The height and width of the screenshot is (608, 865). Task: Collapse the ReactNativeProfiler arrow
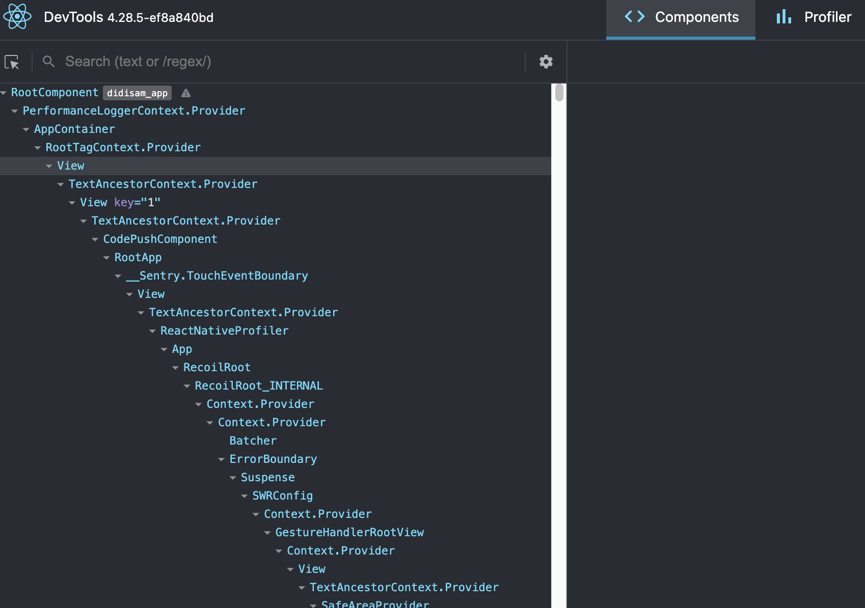pos(152,331)
